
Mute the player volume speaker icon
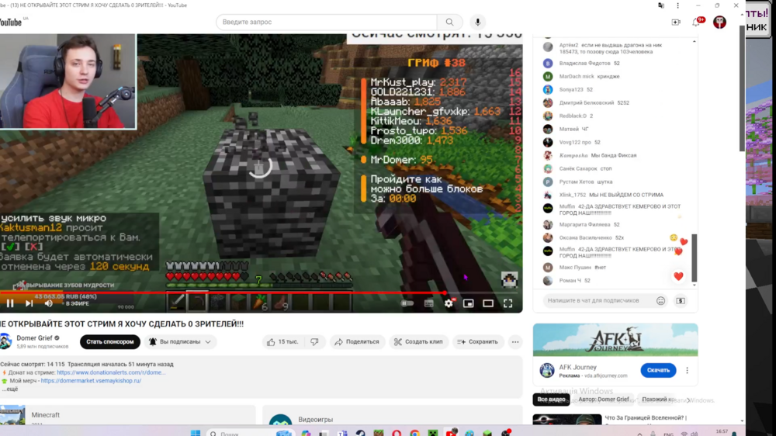(x=48, y=303)
